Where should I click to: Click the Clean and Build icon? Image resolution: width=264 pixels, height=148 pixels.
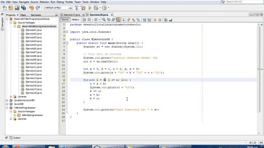pos(83,8)
